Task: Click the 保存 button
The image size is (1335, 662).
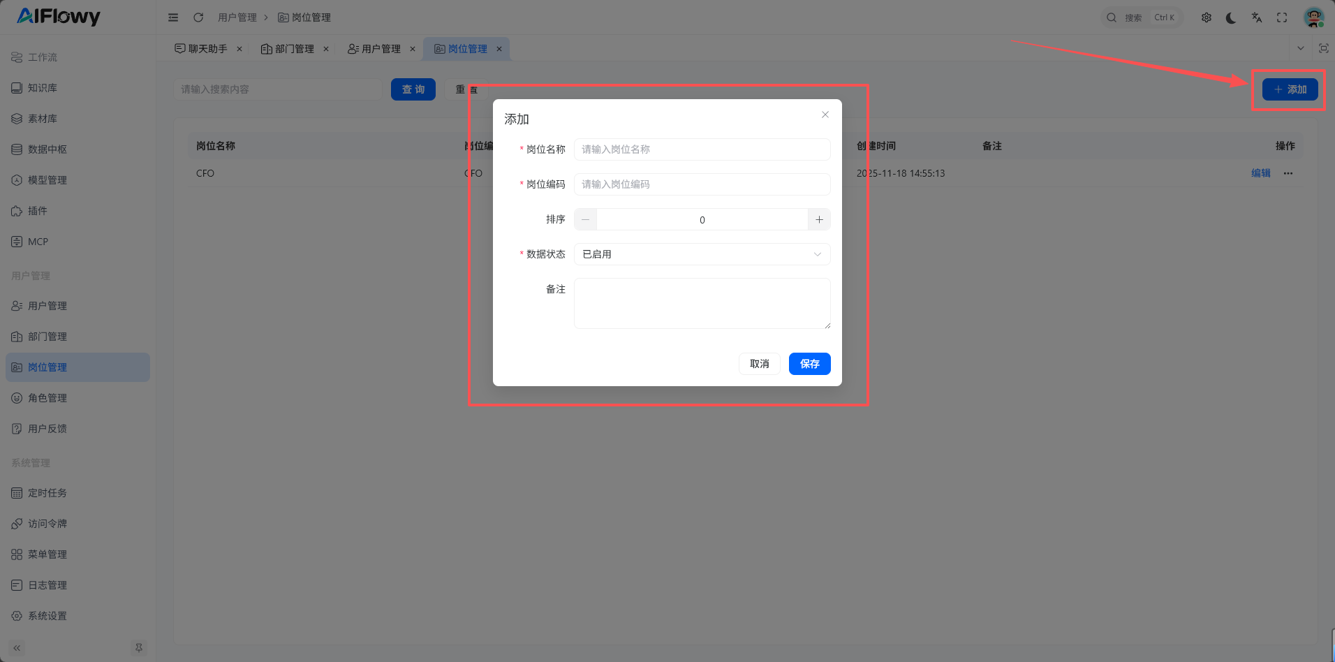Action: point(809,364)
